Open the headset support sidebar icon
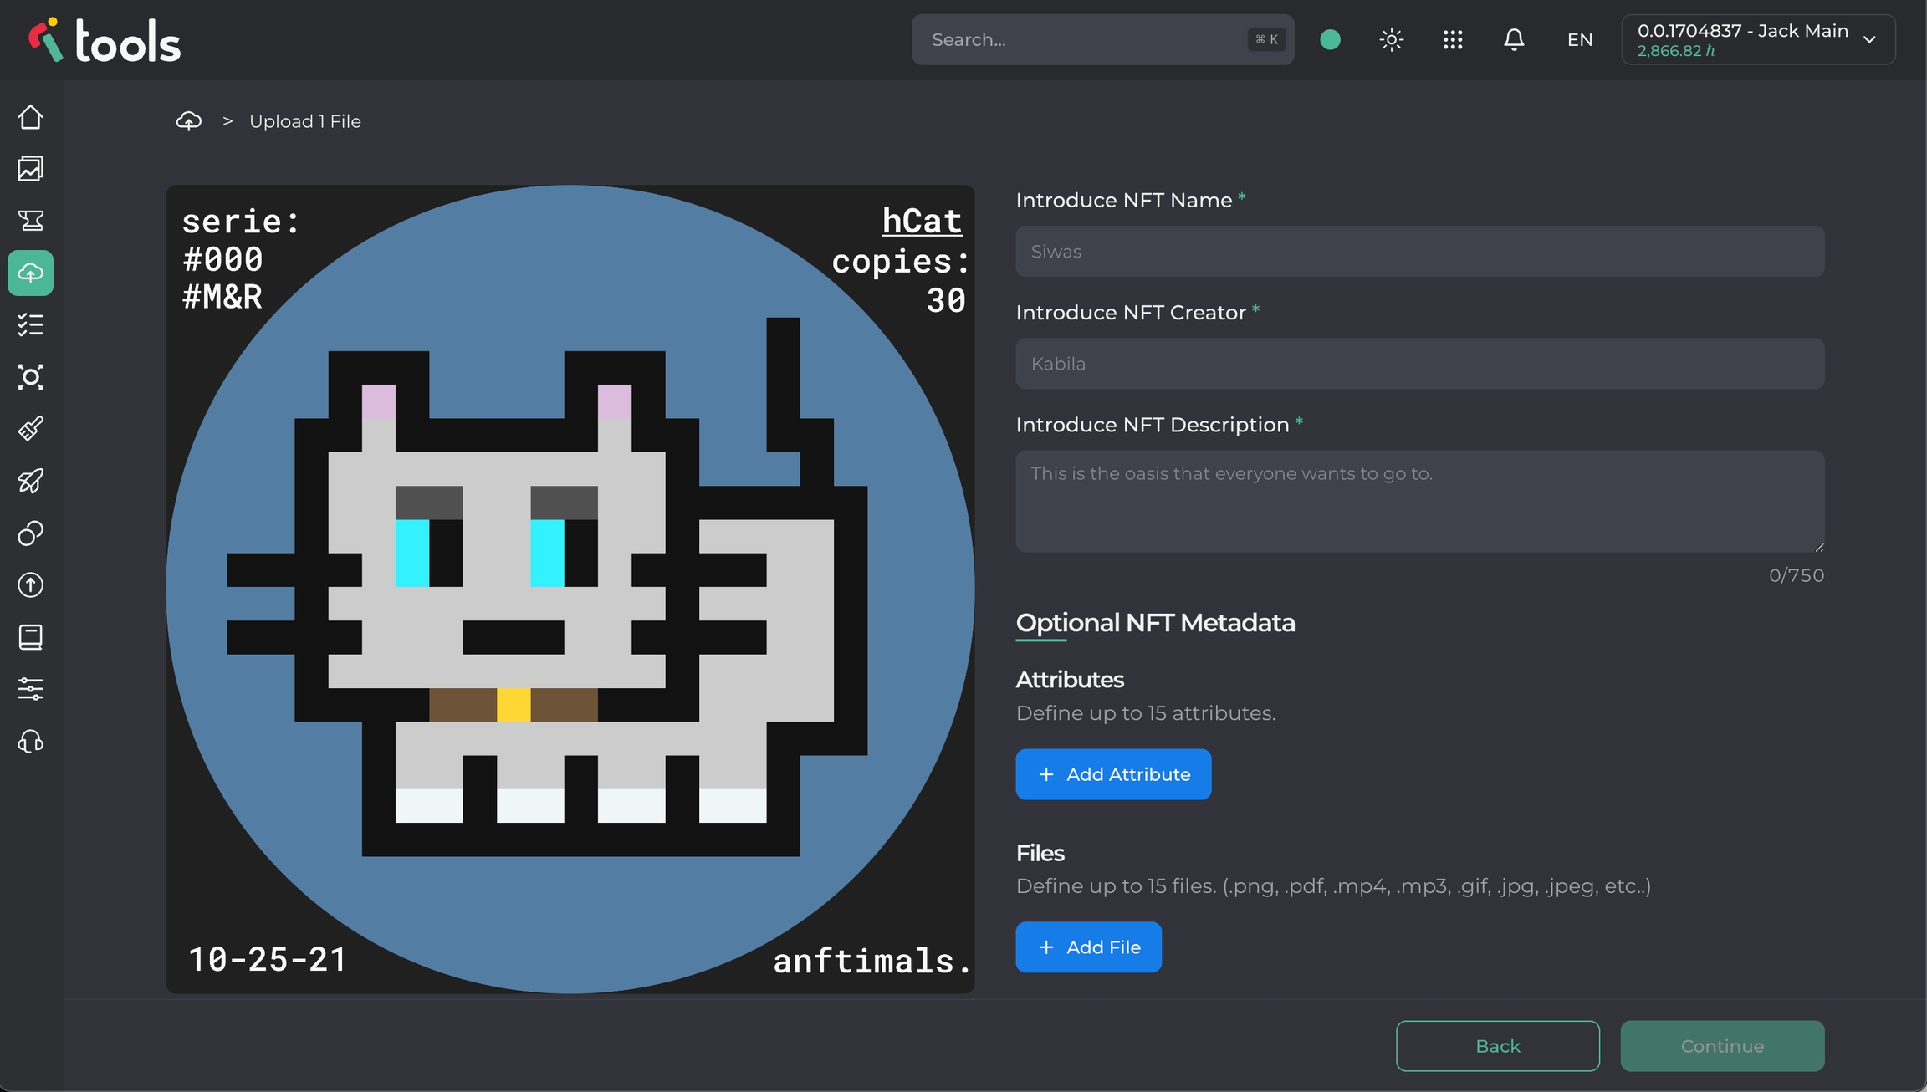This screenshot has width=1927, height=1092. 31,741
